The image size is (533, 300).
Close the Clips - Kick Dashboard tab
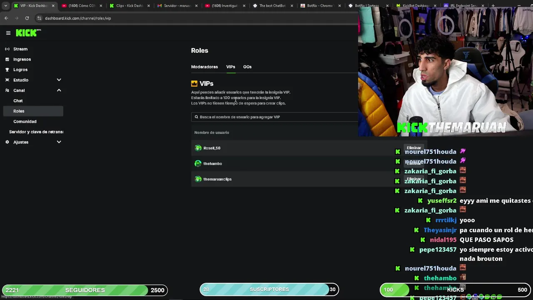coord(149,6)
